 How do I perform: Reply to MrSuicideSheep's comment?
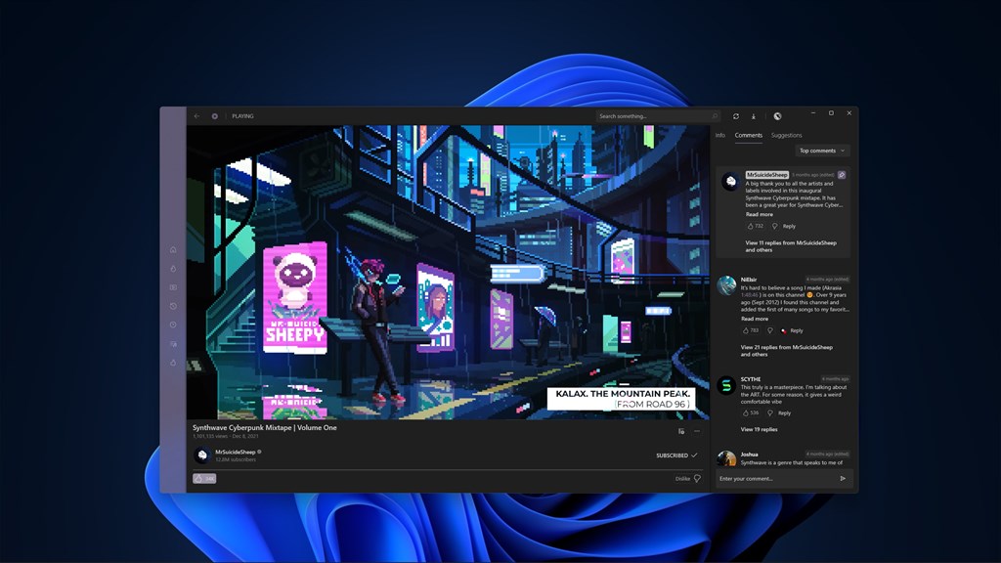(x=789, y=226)
